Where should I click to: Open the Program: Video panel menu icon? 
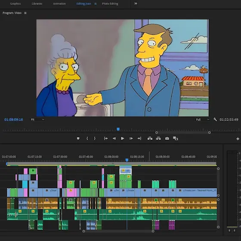(25, 13)
